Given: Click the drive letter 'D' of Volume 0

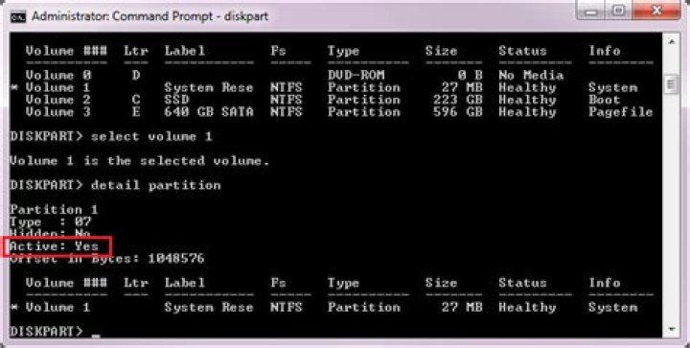Looking at the screenshot, I should tap(136, 75).
